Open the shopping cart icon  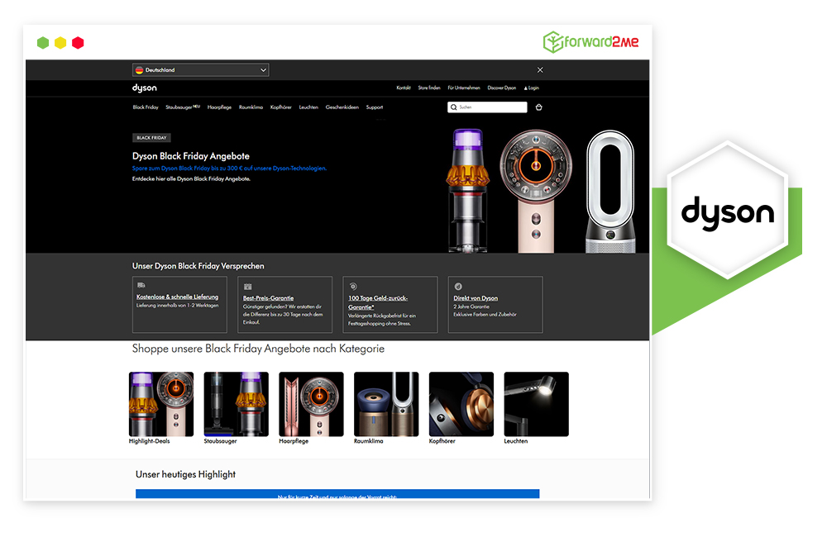(539, 107)
